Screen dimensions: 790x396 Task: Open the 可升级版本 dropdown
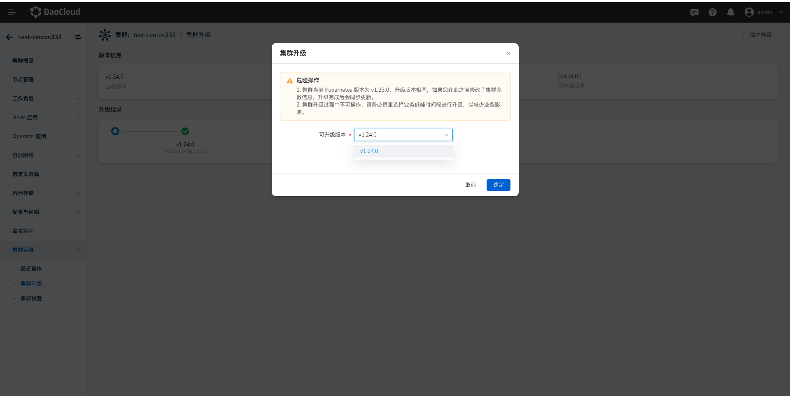(403, 135)
